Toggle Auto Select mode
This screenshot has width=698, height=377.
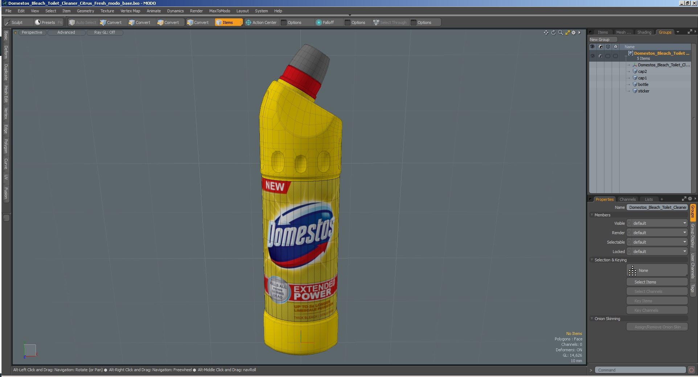(x=83, y=22)
